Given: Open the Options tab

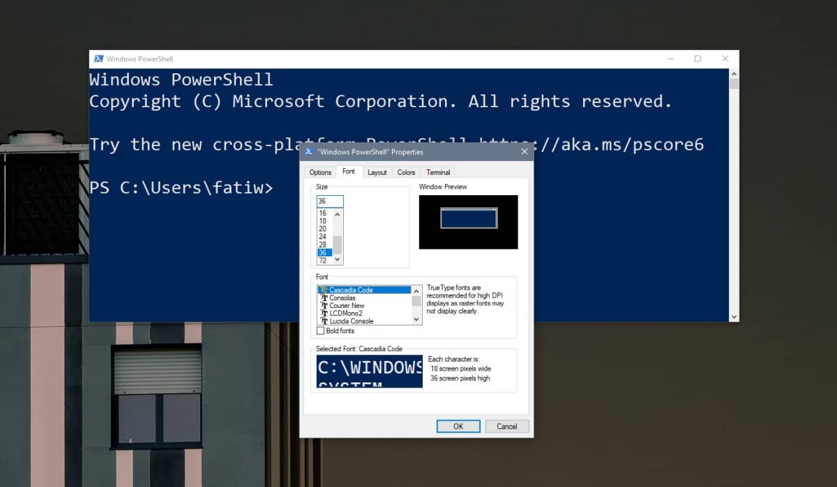Looking at the screenshot, I should tap(320, 172).
